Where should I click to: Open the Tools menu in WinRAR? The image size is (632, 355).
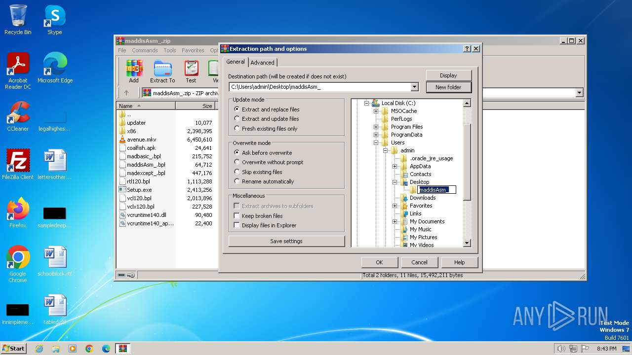click(170, 50)
